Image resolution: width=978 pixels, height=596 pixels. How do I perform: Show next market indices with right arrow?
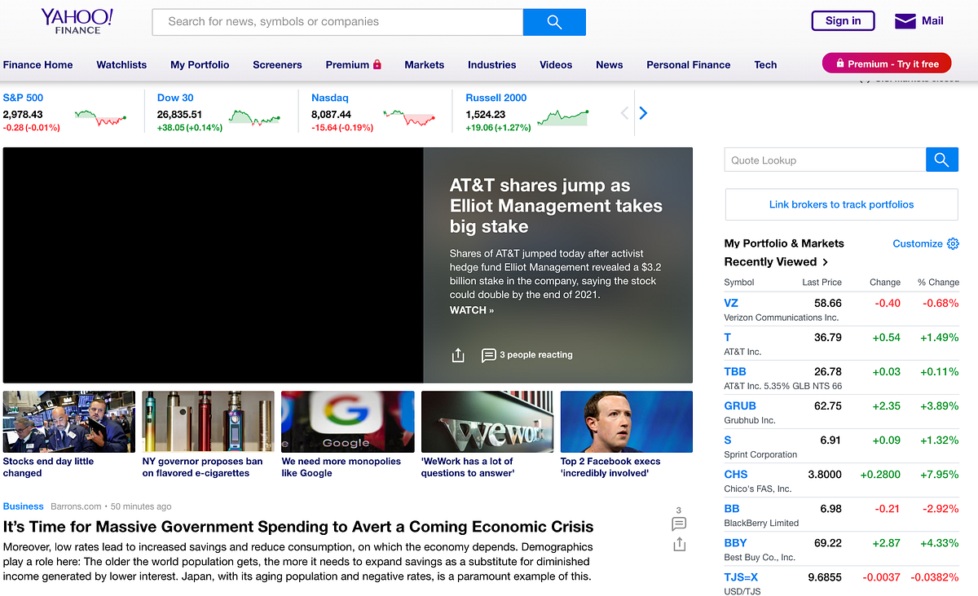click(643, 113)
